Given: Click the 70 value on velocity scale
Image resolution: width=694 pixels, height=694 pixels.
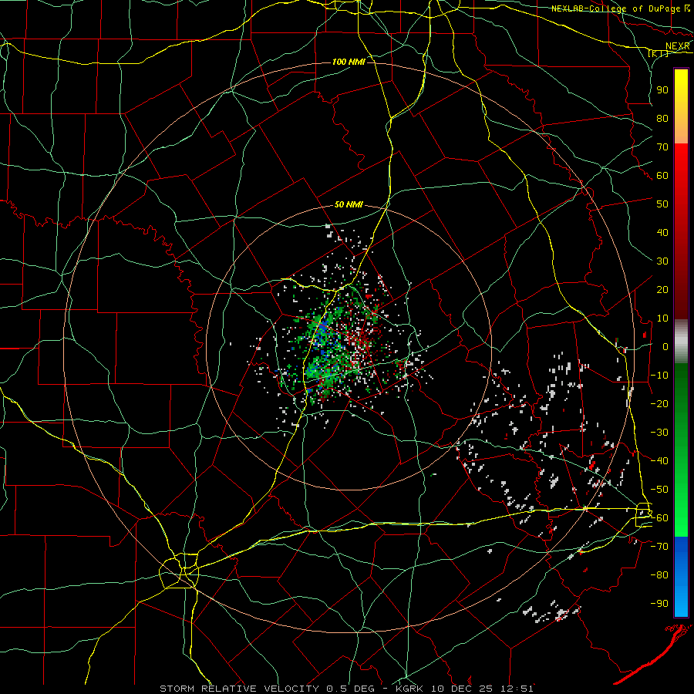Looking at the screenshot, I should tap(662, 147).
